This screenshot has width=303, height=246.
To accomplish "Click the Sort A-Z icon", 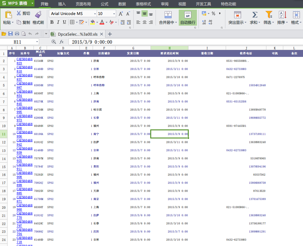I will click(282, 15).
